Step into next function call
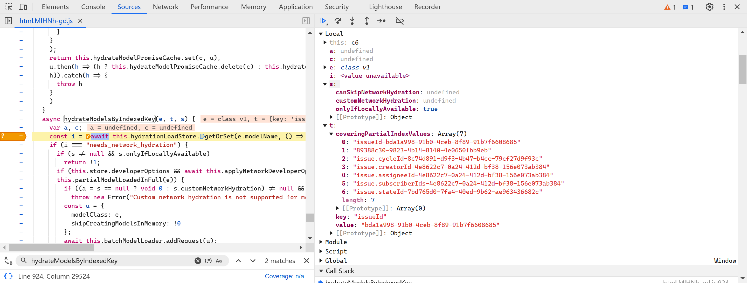Screen dimensions: 747x283 pyautogui.click(x=352, y=21)
